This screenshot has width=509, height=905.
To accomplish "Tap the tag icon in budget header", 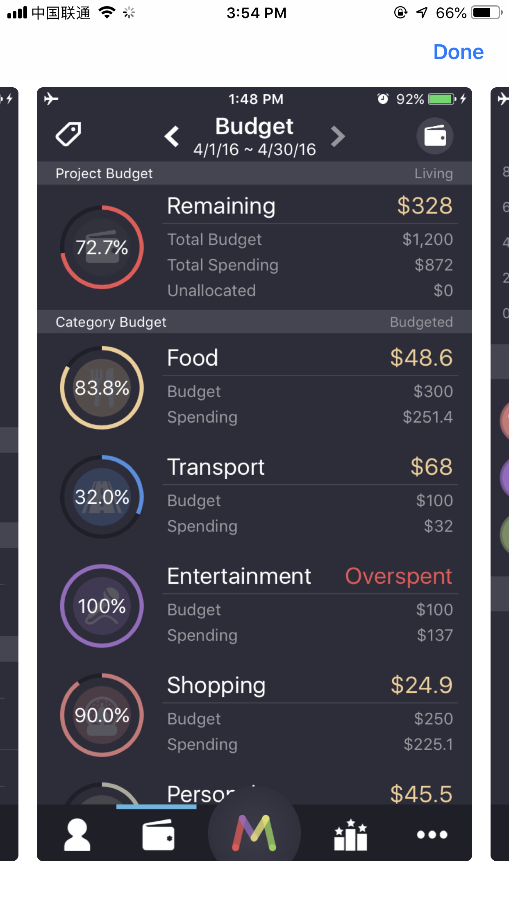I will tap(68, 134).
